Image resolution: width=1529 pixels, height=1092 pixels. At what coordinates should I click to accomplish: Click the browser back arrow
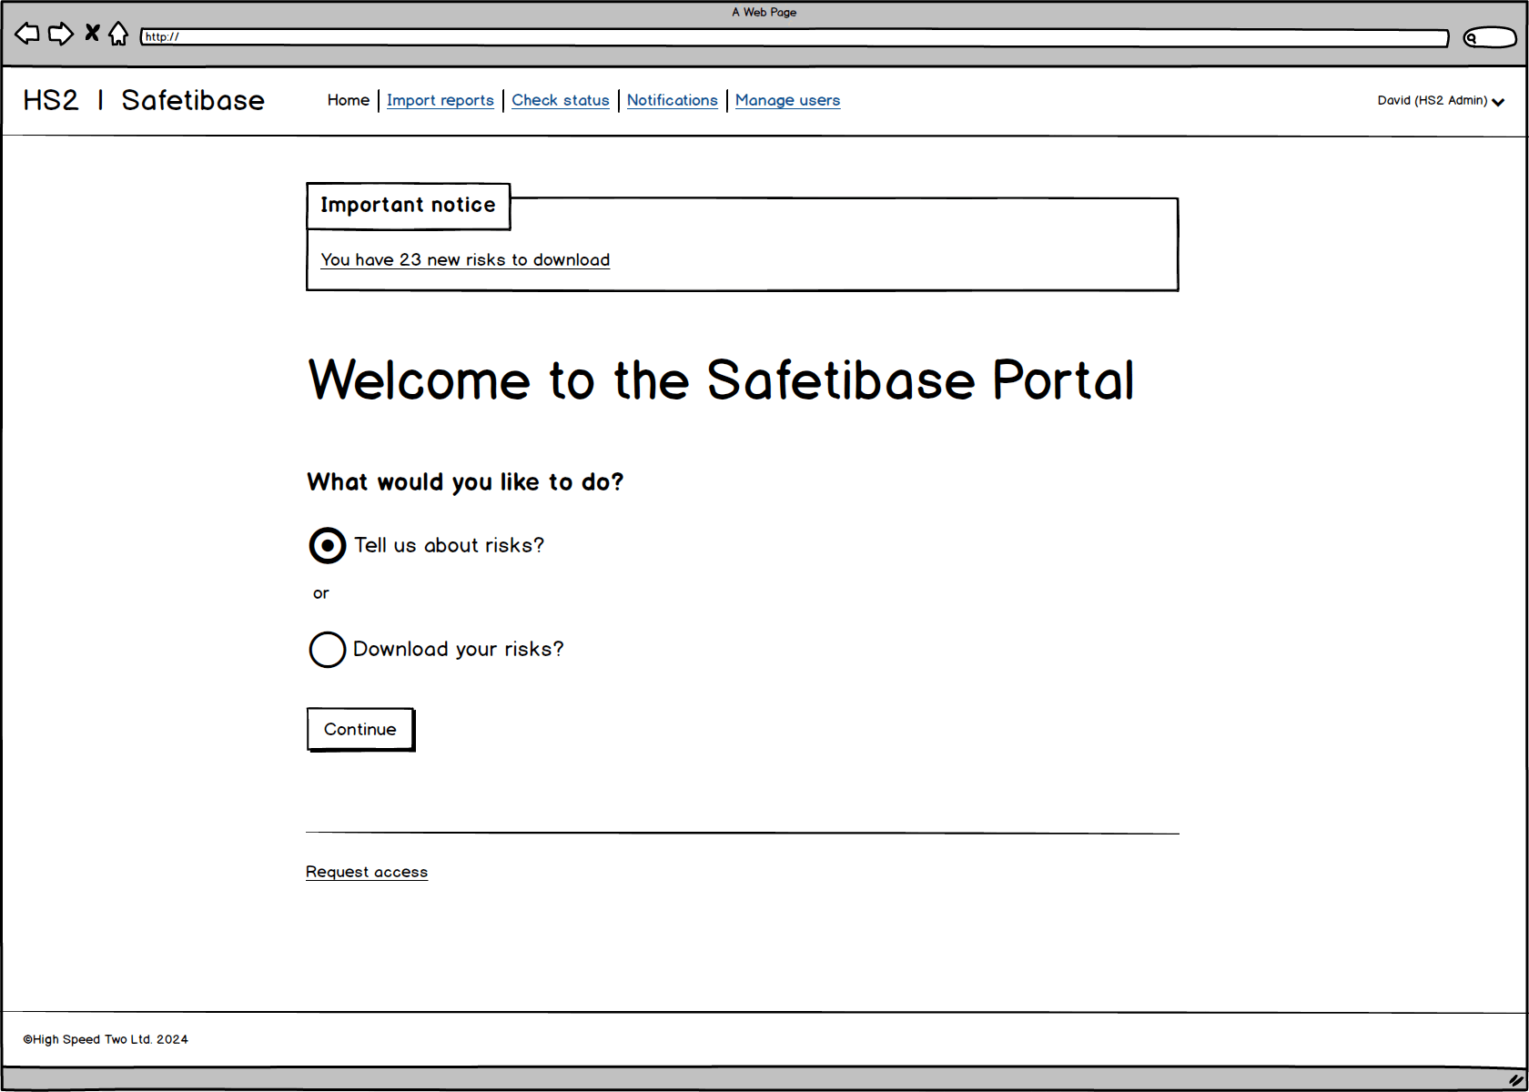(x=27, y=35)
